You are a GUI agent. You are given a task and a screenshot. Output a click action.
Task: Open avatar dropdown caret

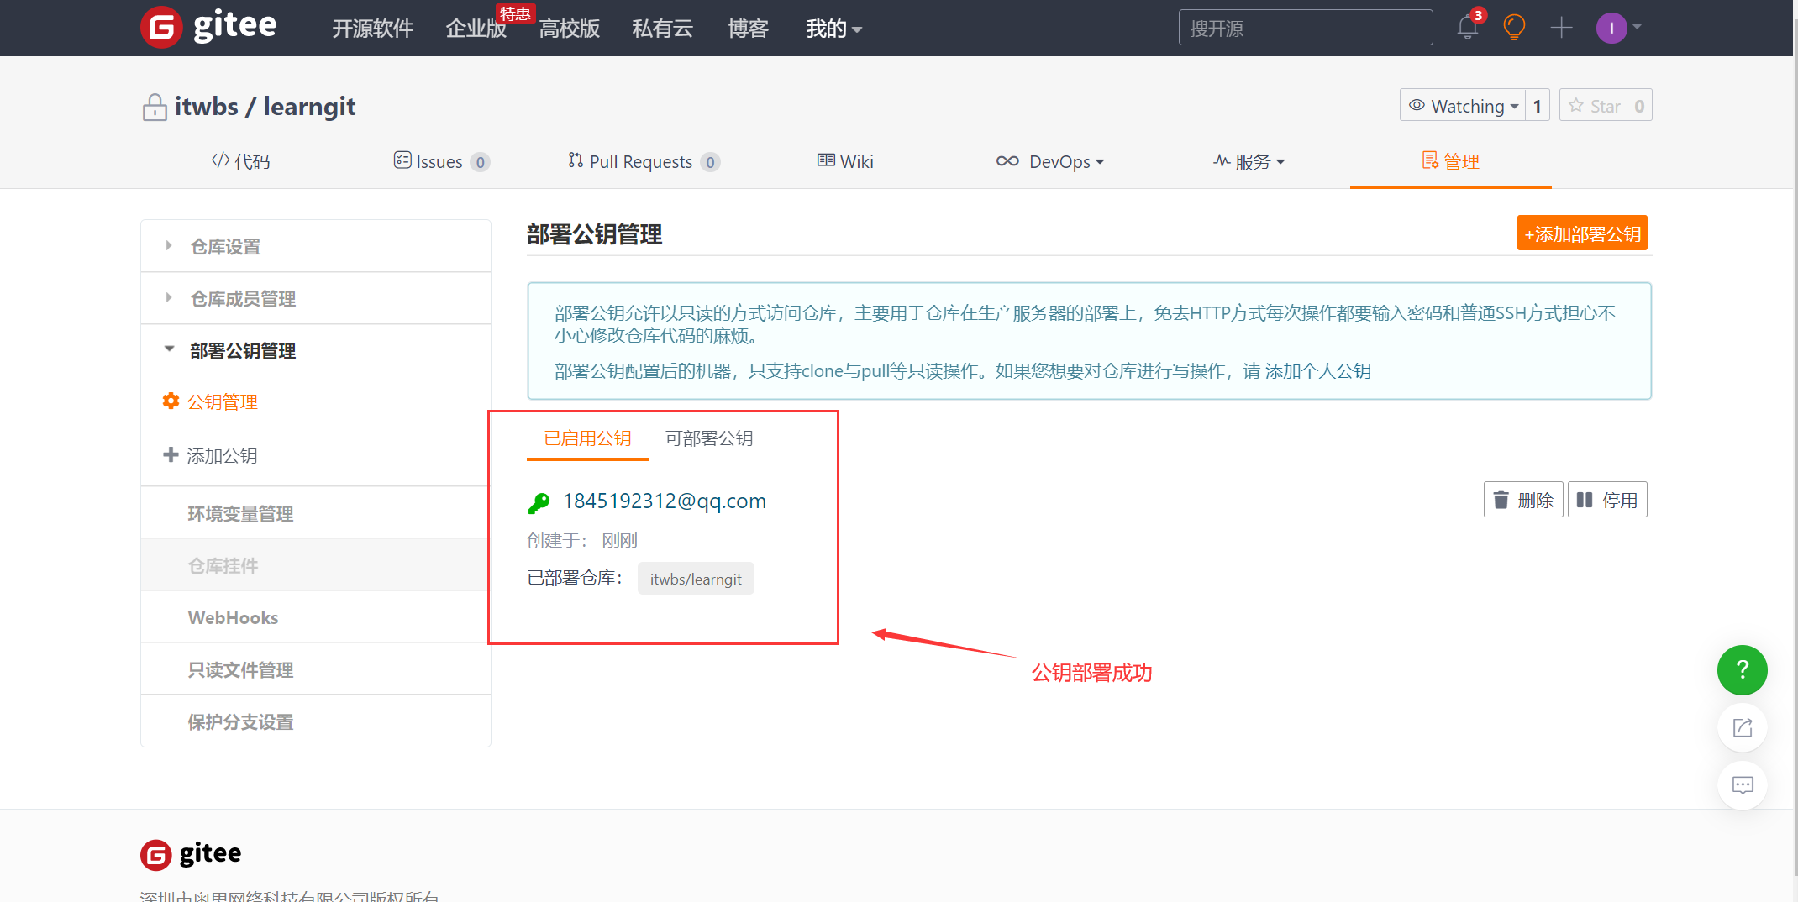point(1637,27)
